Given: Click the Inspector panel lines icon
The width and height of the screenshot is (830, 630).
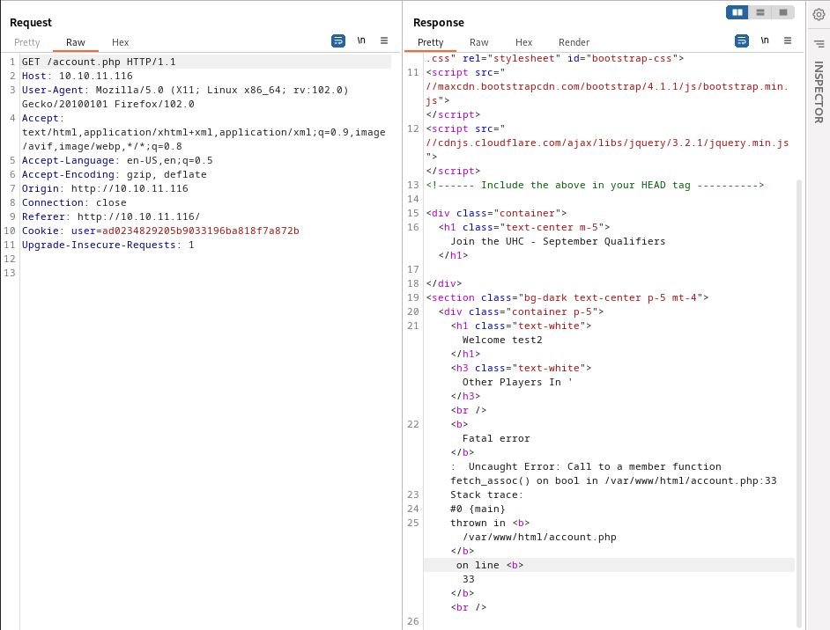Looking at the screenshot, I should pos(819,44).
